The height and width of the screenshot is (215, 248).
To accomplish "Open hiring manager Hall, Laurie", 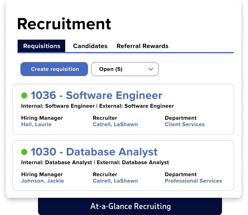I will click(x=36, y=125).
